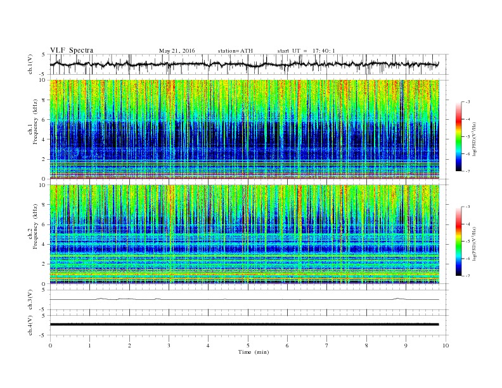Click the ch.3 voltage trace line
Image resolution: width=502 pixels, height=388 pixels.
[x=245, y=299]
